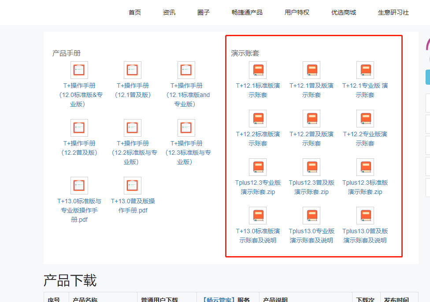The width and height of the screenshot is (430, 302).
Task: Open the 圈子 navigation tab
Action: [203, 12]
